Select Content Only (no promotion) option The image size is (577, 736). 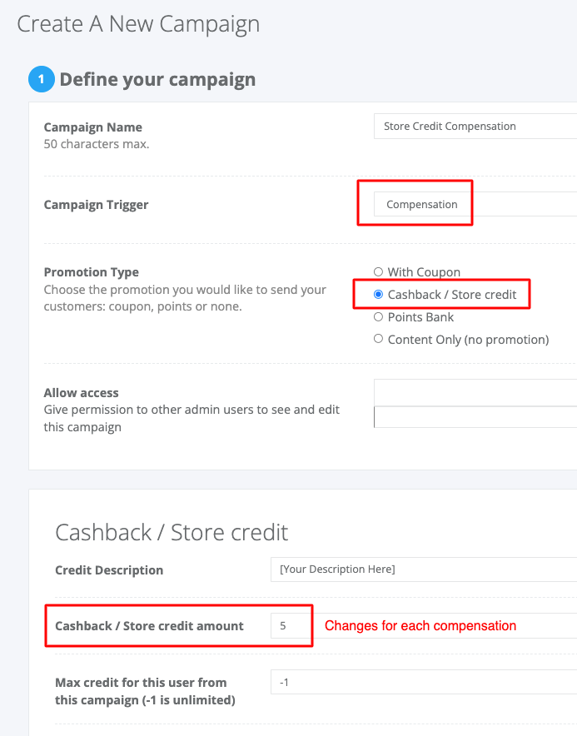(378, 339)
